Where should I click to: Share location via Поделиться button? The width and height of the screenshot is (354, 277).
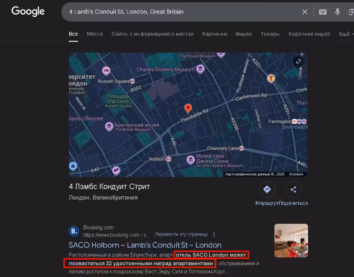[x=293, y=189]
